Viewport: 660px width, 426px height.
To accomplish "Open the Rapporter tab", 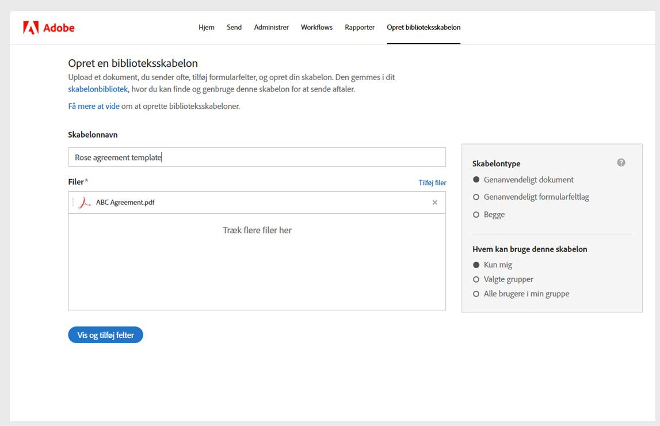I will (359, 27).
